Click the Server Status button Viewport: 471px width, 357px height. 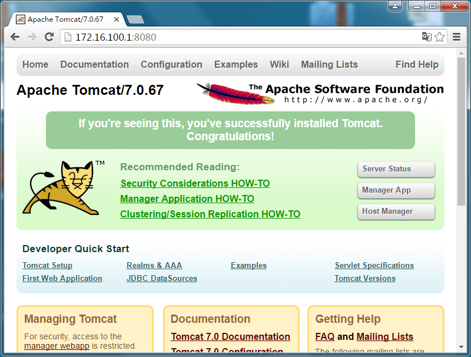(x=396, y=169)
